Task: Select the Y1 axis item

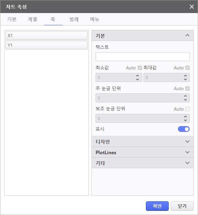Action: pyautogui.click(x=46, y=45)
